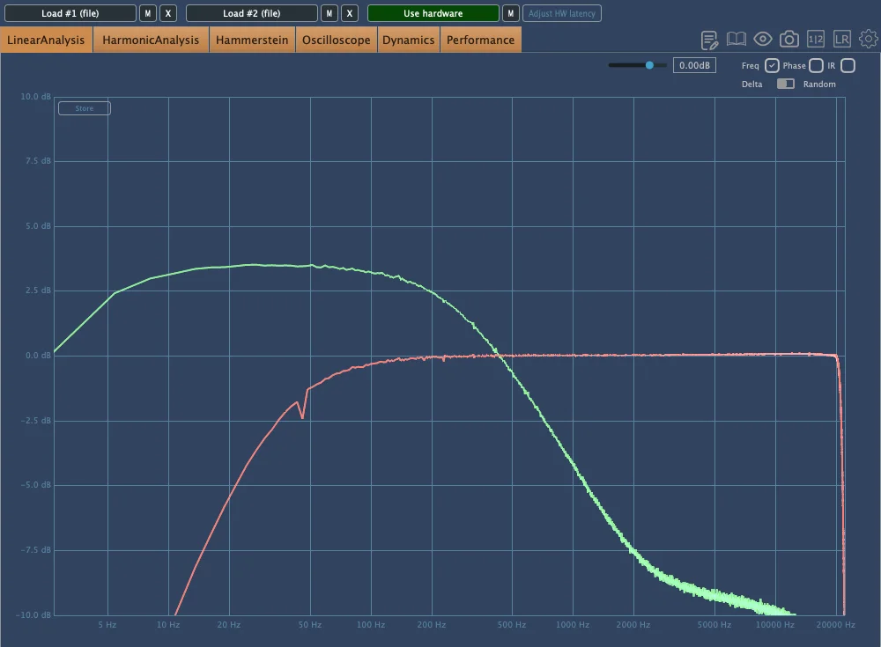Take a snapshot with the camera icon
Screen dimensions: 881x647
789,40
